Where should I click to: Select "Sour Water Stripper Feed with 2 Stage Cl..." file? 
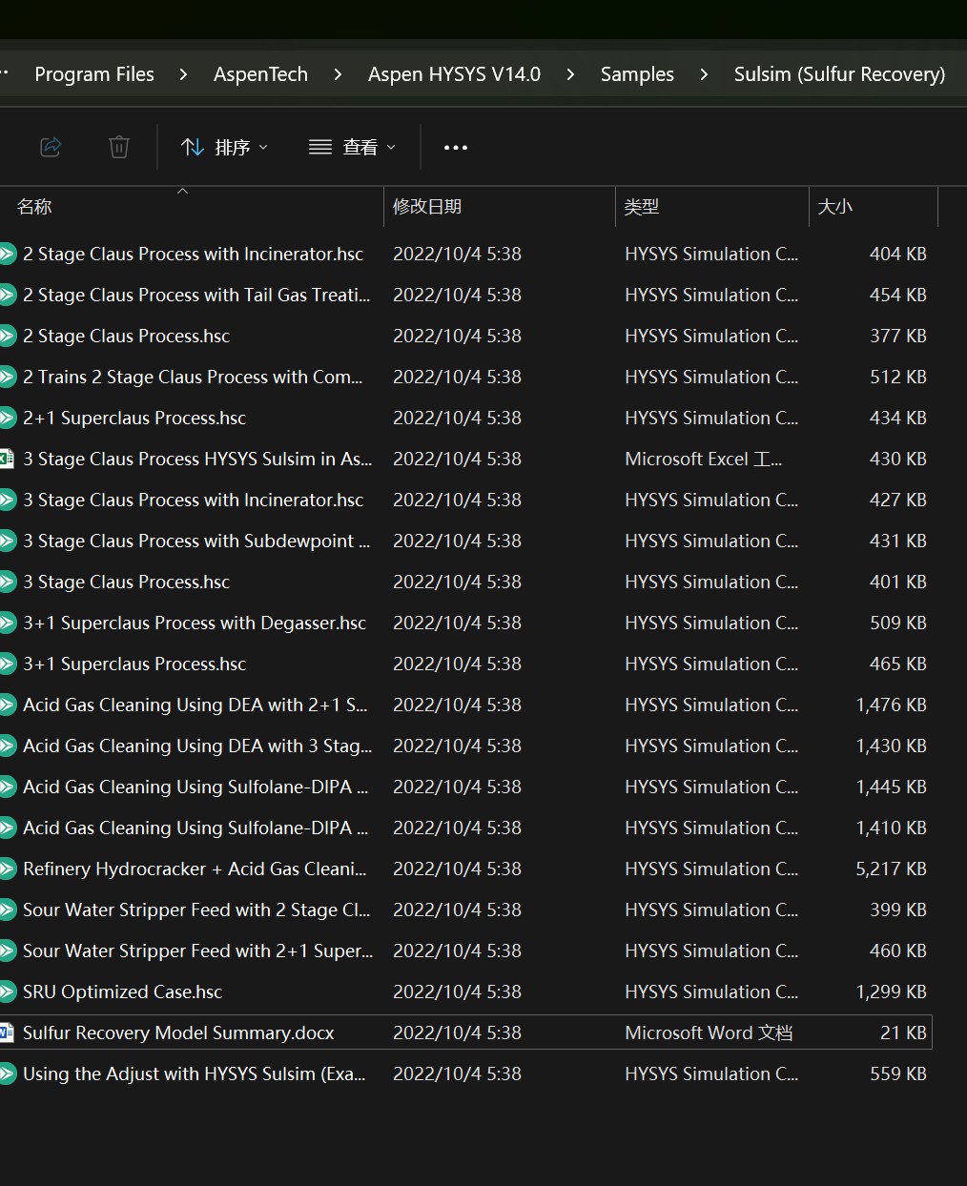tap(196, 910)
